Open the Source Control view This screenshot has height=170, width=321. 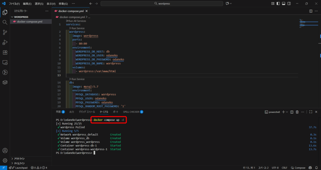[x=5, y=32]
